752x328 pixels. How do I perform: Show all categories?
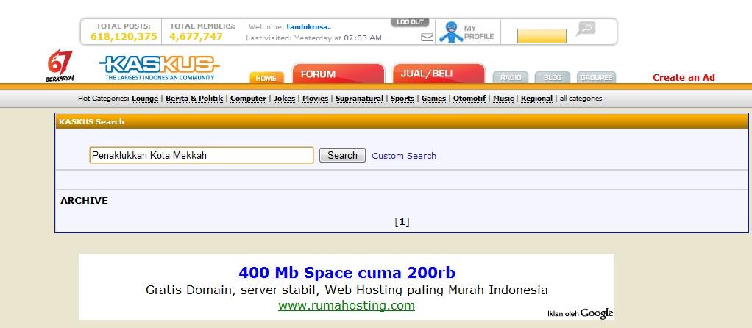click(x=581, y=99)
